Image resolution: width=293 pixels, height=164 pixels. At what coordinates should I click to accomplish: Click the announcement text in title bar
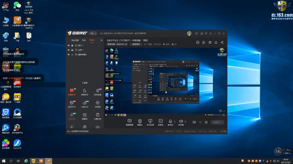[x=123, y=34]
